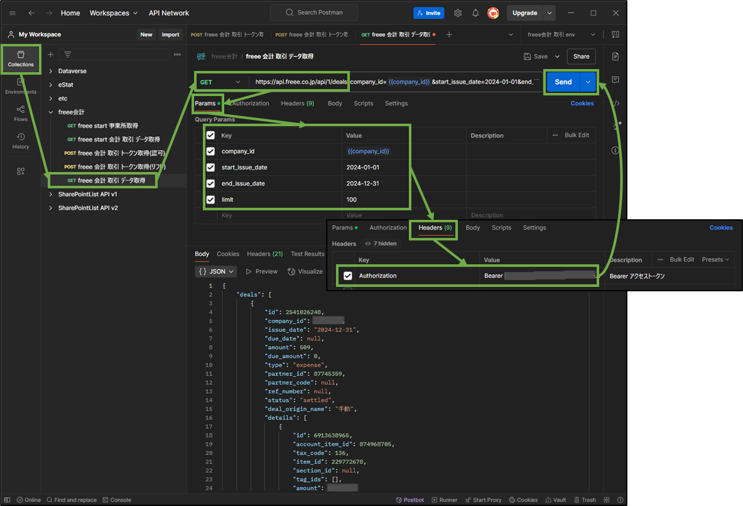Open the Workspaces dropdown

(114, 13)
